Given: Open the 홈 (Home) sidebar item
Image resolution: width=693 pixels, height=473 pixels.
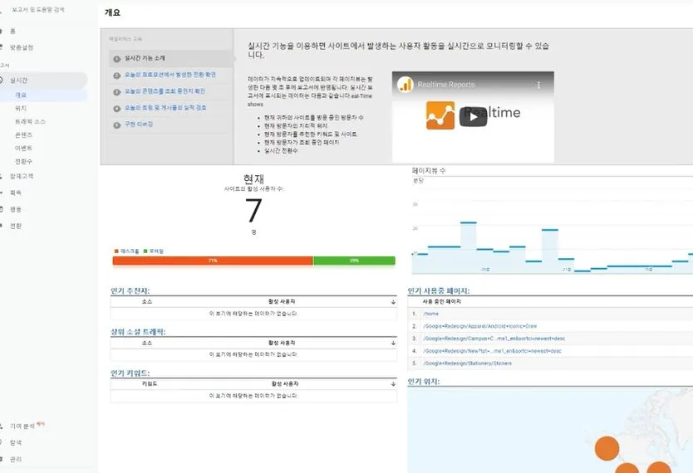Looking at the screenshot, I should click(x=12, y=31).
